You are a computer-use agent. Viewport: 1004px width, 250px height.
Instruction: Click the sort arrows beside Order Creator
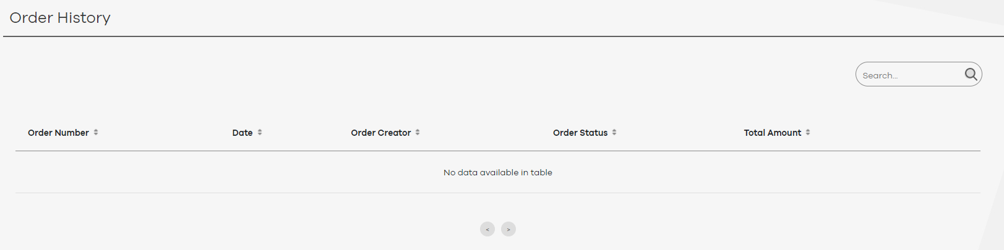coord(418,132)
